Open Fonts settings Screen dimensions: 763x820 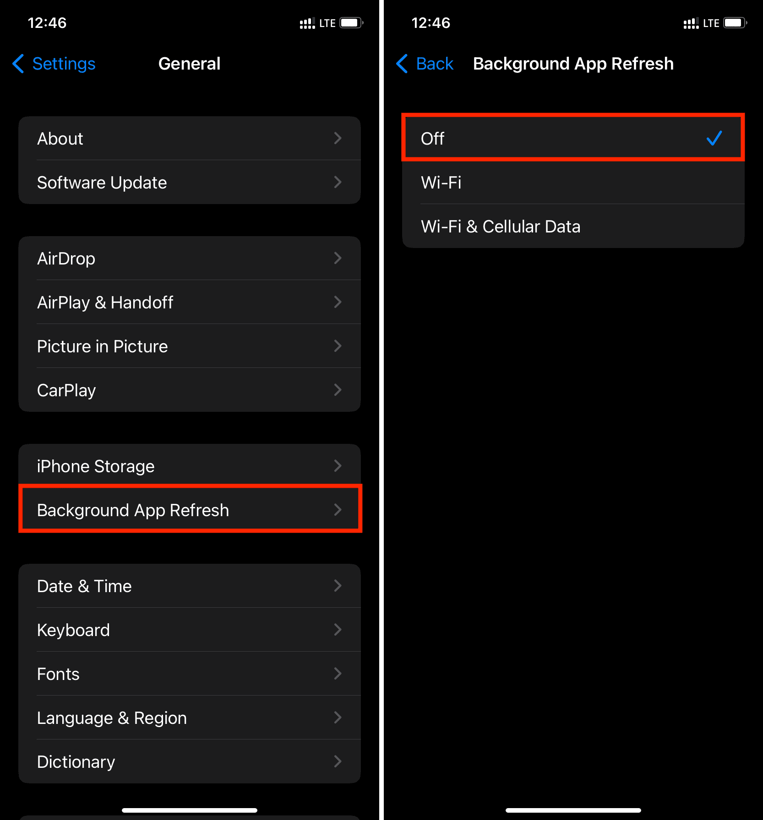190,674
